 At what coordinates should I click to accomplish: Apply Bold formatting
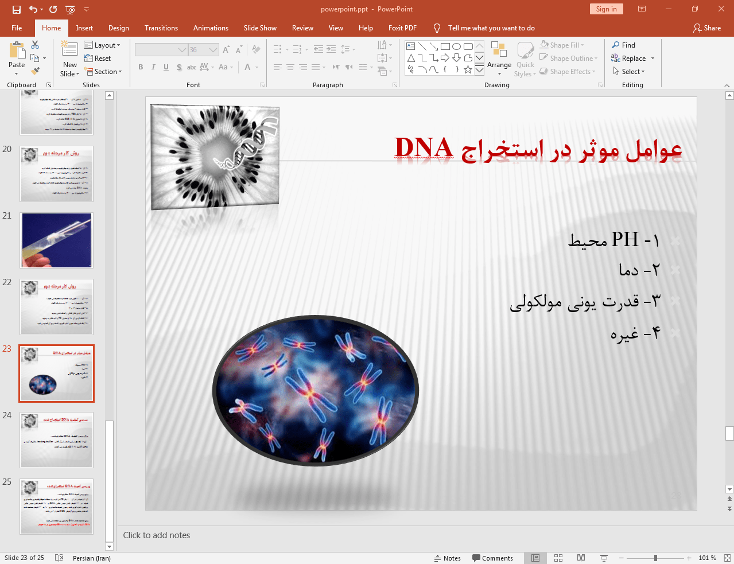click(141, 67)
